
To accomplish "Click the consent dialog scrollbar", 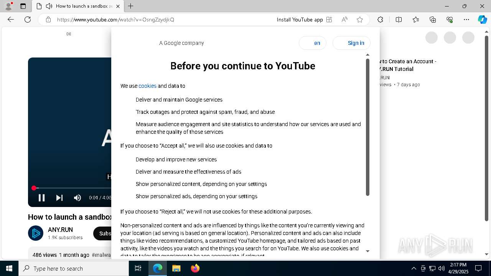I will click(x=367, y=128).
